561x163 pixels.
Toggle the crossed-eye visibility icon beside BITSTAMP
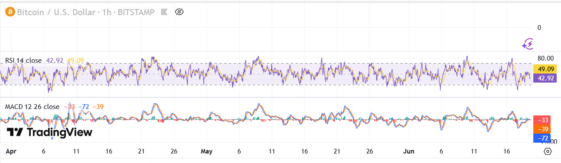click(x=180, y=12)
